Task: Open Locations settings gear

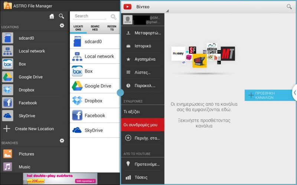Action: tap(62, 26)
